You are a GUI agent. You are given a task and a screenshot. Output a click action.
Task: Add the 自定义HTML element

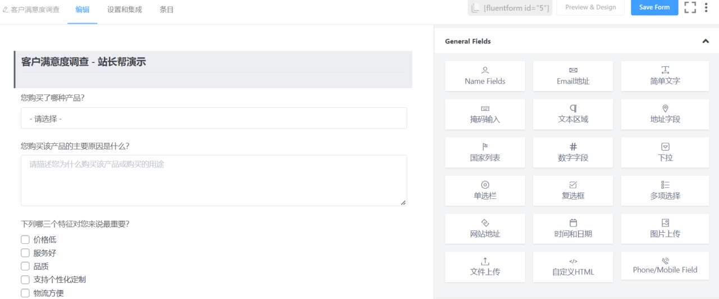pos(573,267)
